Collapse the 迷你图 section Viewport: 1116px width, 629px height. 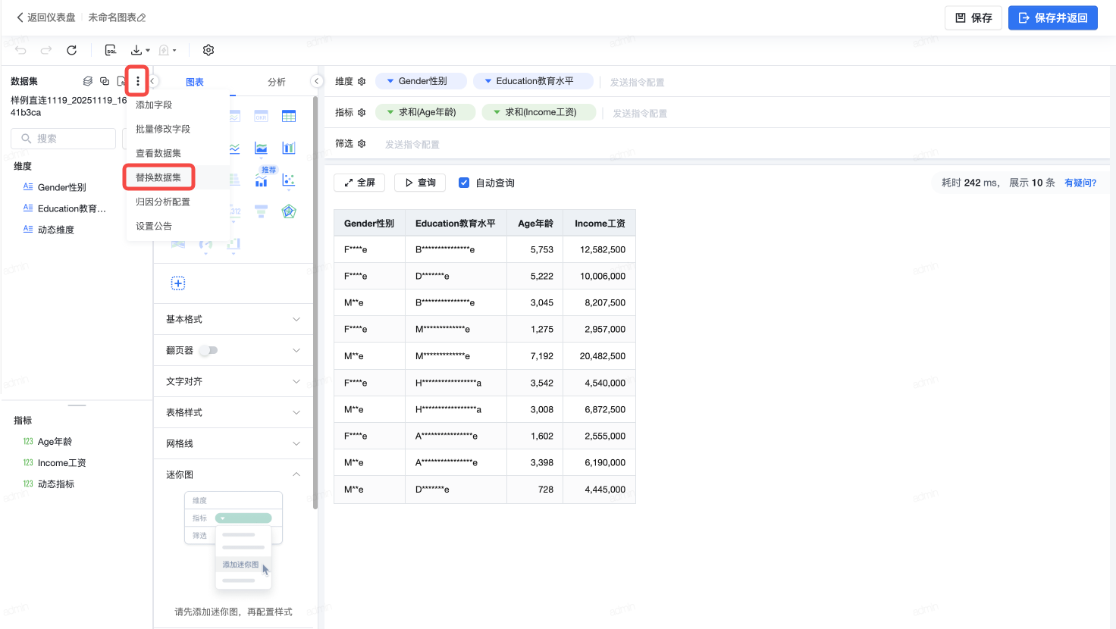[296, 474]
